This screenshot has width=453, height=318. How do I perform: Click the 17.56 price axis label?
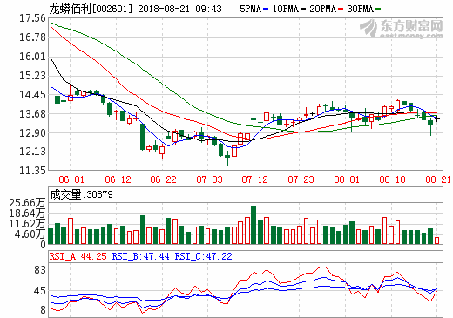(32, 18)
